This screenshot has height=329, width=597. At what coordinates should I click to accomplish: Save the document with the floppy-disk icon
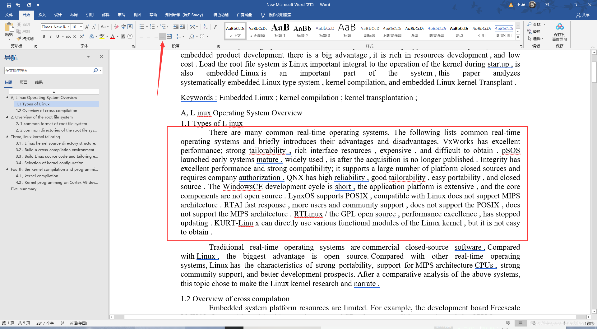(x=9, y=5)
